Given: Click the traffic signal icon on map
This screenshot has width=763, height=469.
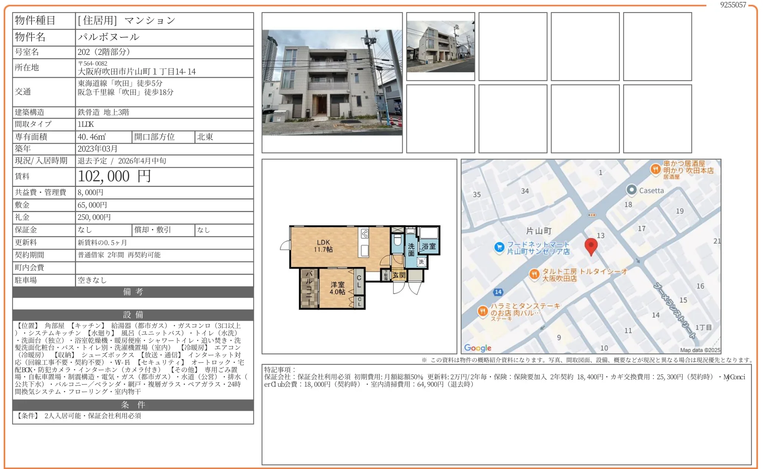Looking at the screenshot, I should coord(592,215).
